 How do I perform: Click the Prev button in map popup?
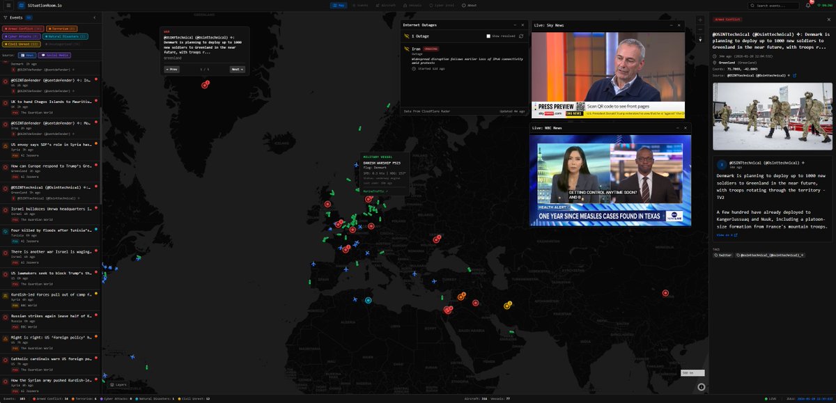[x=171, y=70]
